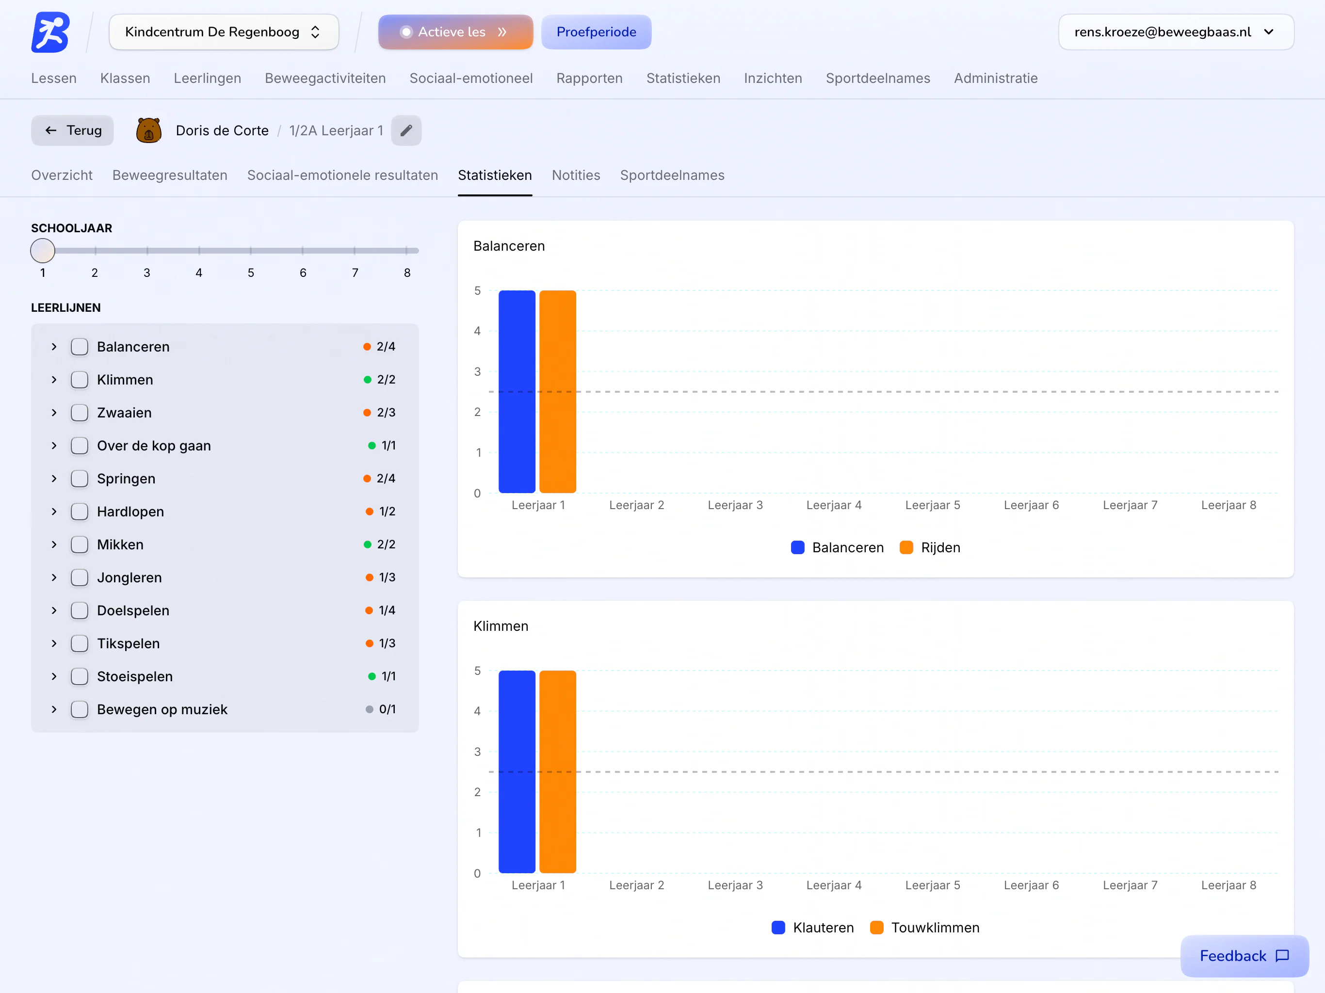Expand the Doelspelen row chevron
The width and height of the screenshot is (1325, 993).
(x=54, y=610)
